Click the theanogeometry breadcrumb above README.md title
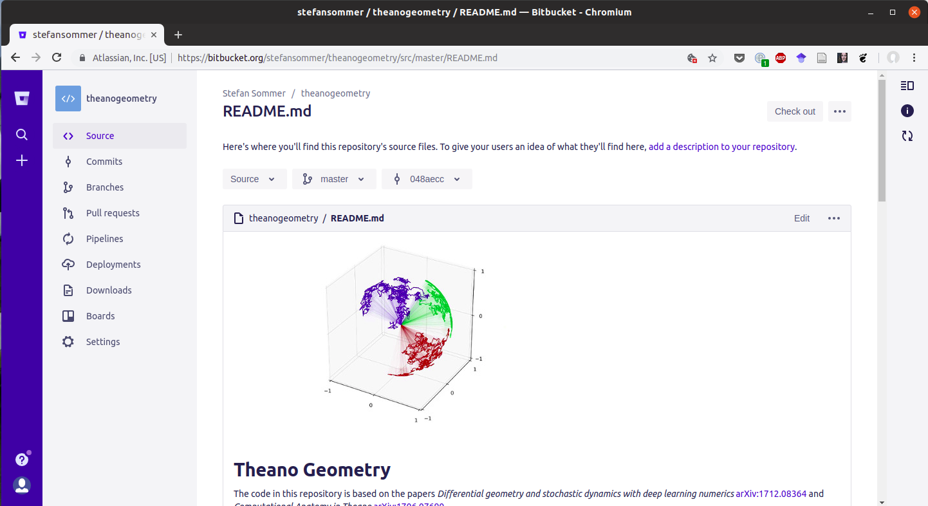Image resolution: width=928 pixels, height=506 pixels. point(335,93)
